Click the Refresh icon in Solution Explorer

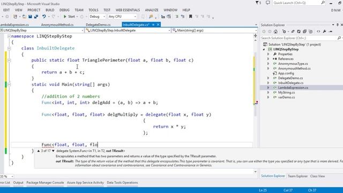(x=299, y=32)
